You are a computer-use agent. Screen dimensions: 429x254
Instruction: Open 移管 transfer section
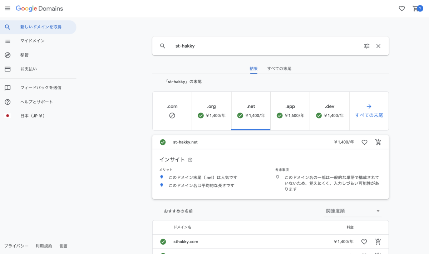point(38,55)
